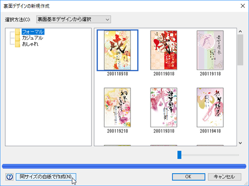The width and height of the screenshot is (249, 186).
Task: Select design thumbnail 200119018
Action: coord(164,50)
